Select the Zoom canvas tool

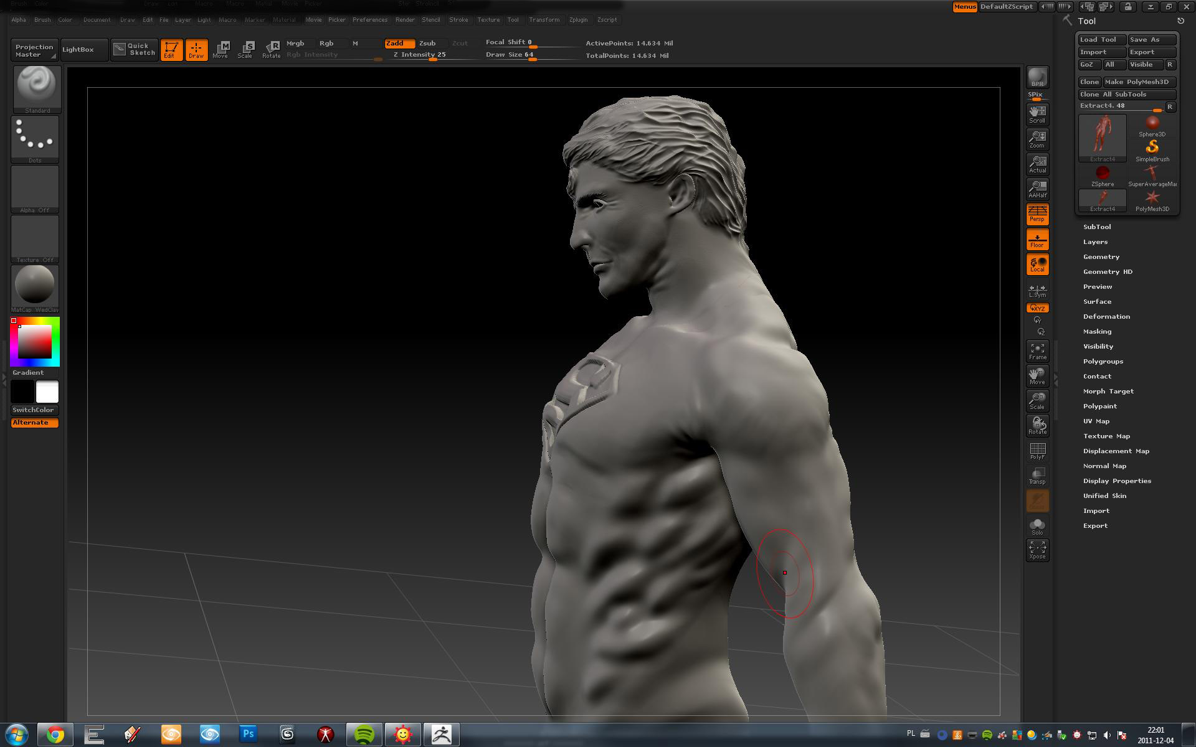[1037, 139]
